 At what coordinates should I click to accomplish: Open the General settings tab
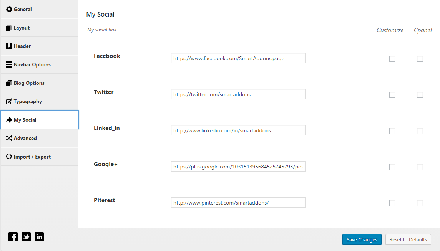point(39,9)
